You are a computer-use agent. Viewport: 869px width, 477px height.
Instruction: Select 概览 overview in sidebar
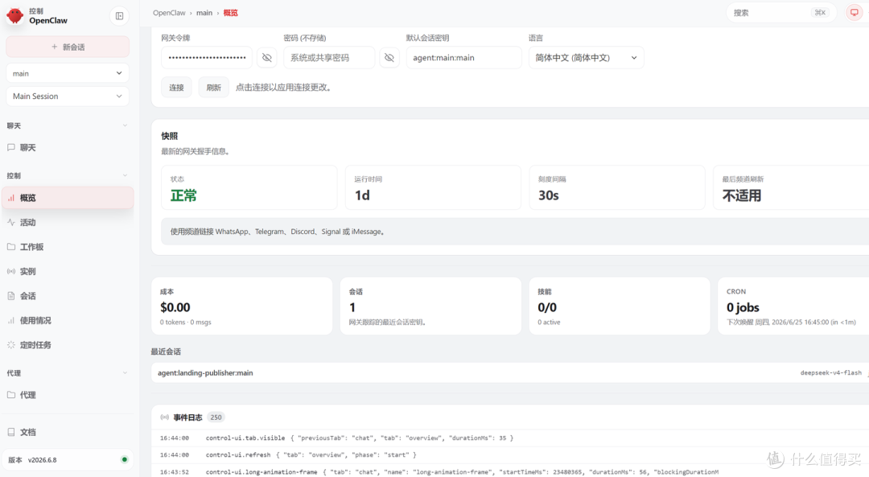pyautogui.click(x=68, y=198)
